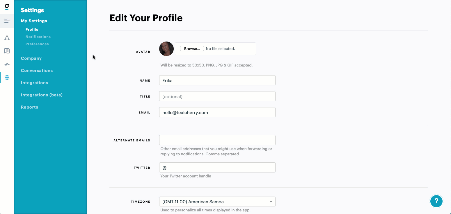
Task: Open the Timezone dropdown
Action: point(217,202)
